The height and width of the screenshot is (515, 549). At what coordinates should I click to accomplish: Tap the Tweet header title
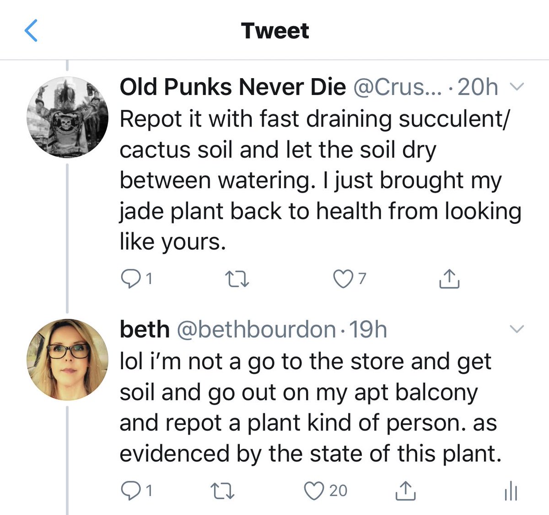pyautogui.click(x=275, y=31)
